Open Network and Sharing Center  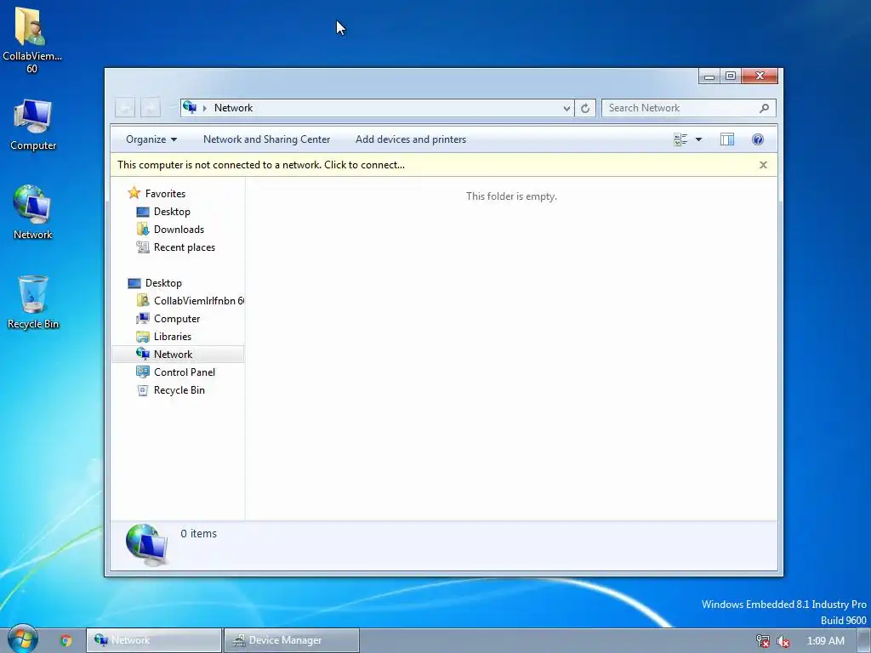[x=266, y=139]
